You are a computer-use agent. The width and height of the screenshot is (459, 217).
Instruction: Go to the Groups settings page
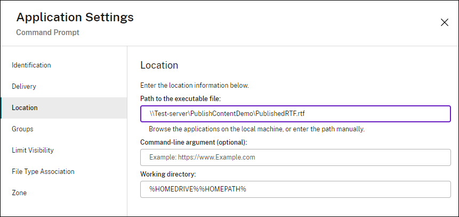coord(22,129)
